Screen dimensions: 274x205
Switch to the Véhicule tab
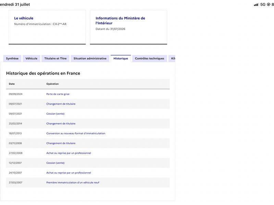31,58
